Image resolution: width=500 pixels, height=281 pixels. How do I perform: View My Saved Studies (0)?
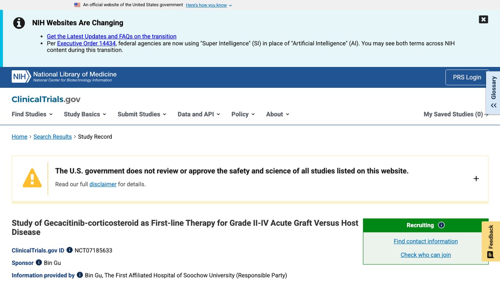(456, 114)
